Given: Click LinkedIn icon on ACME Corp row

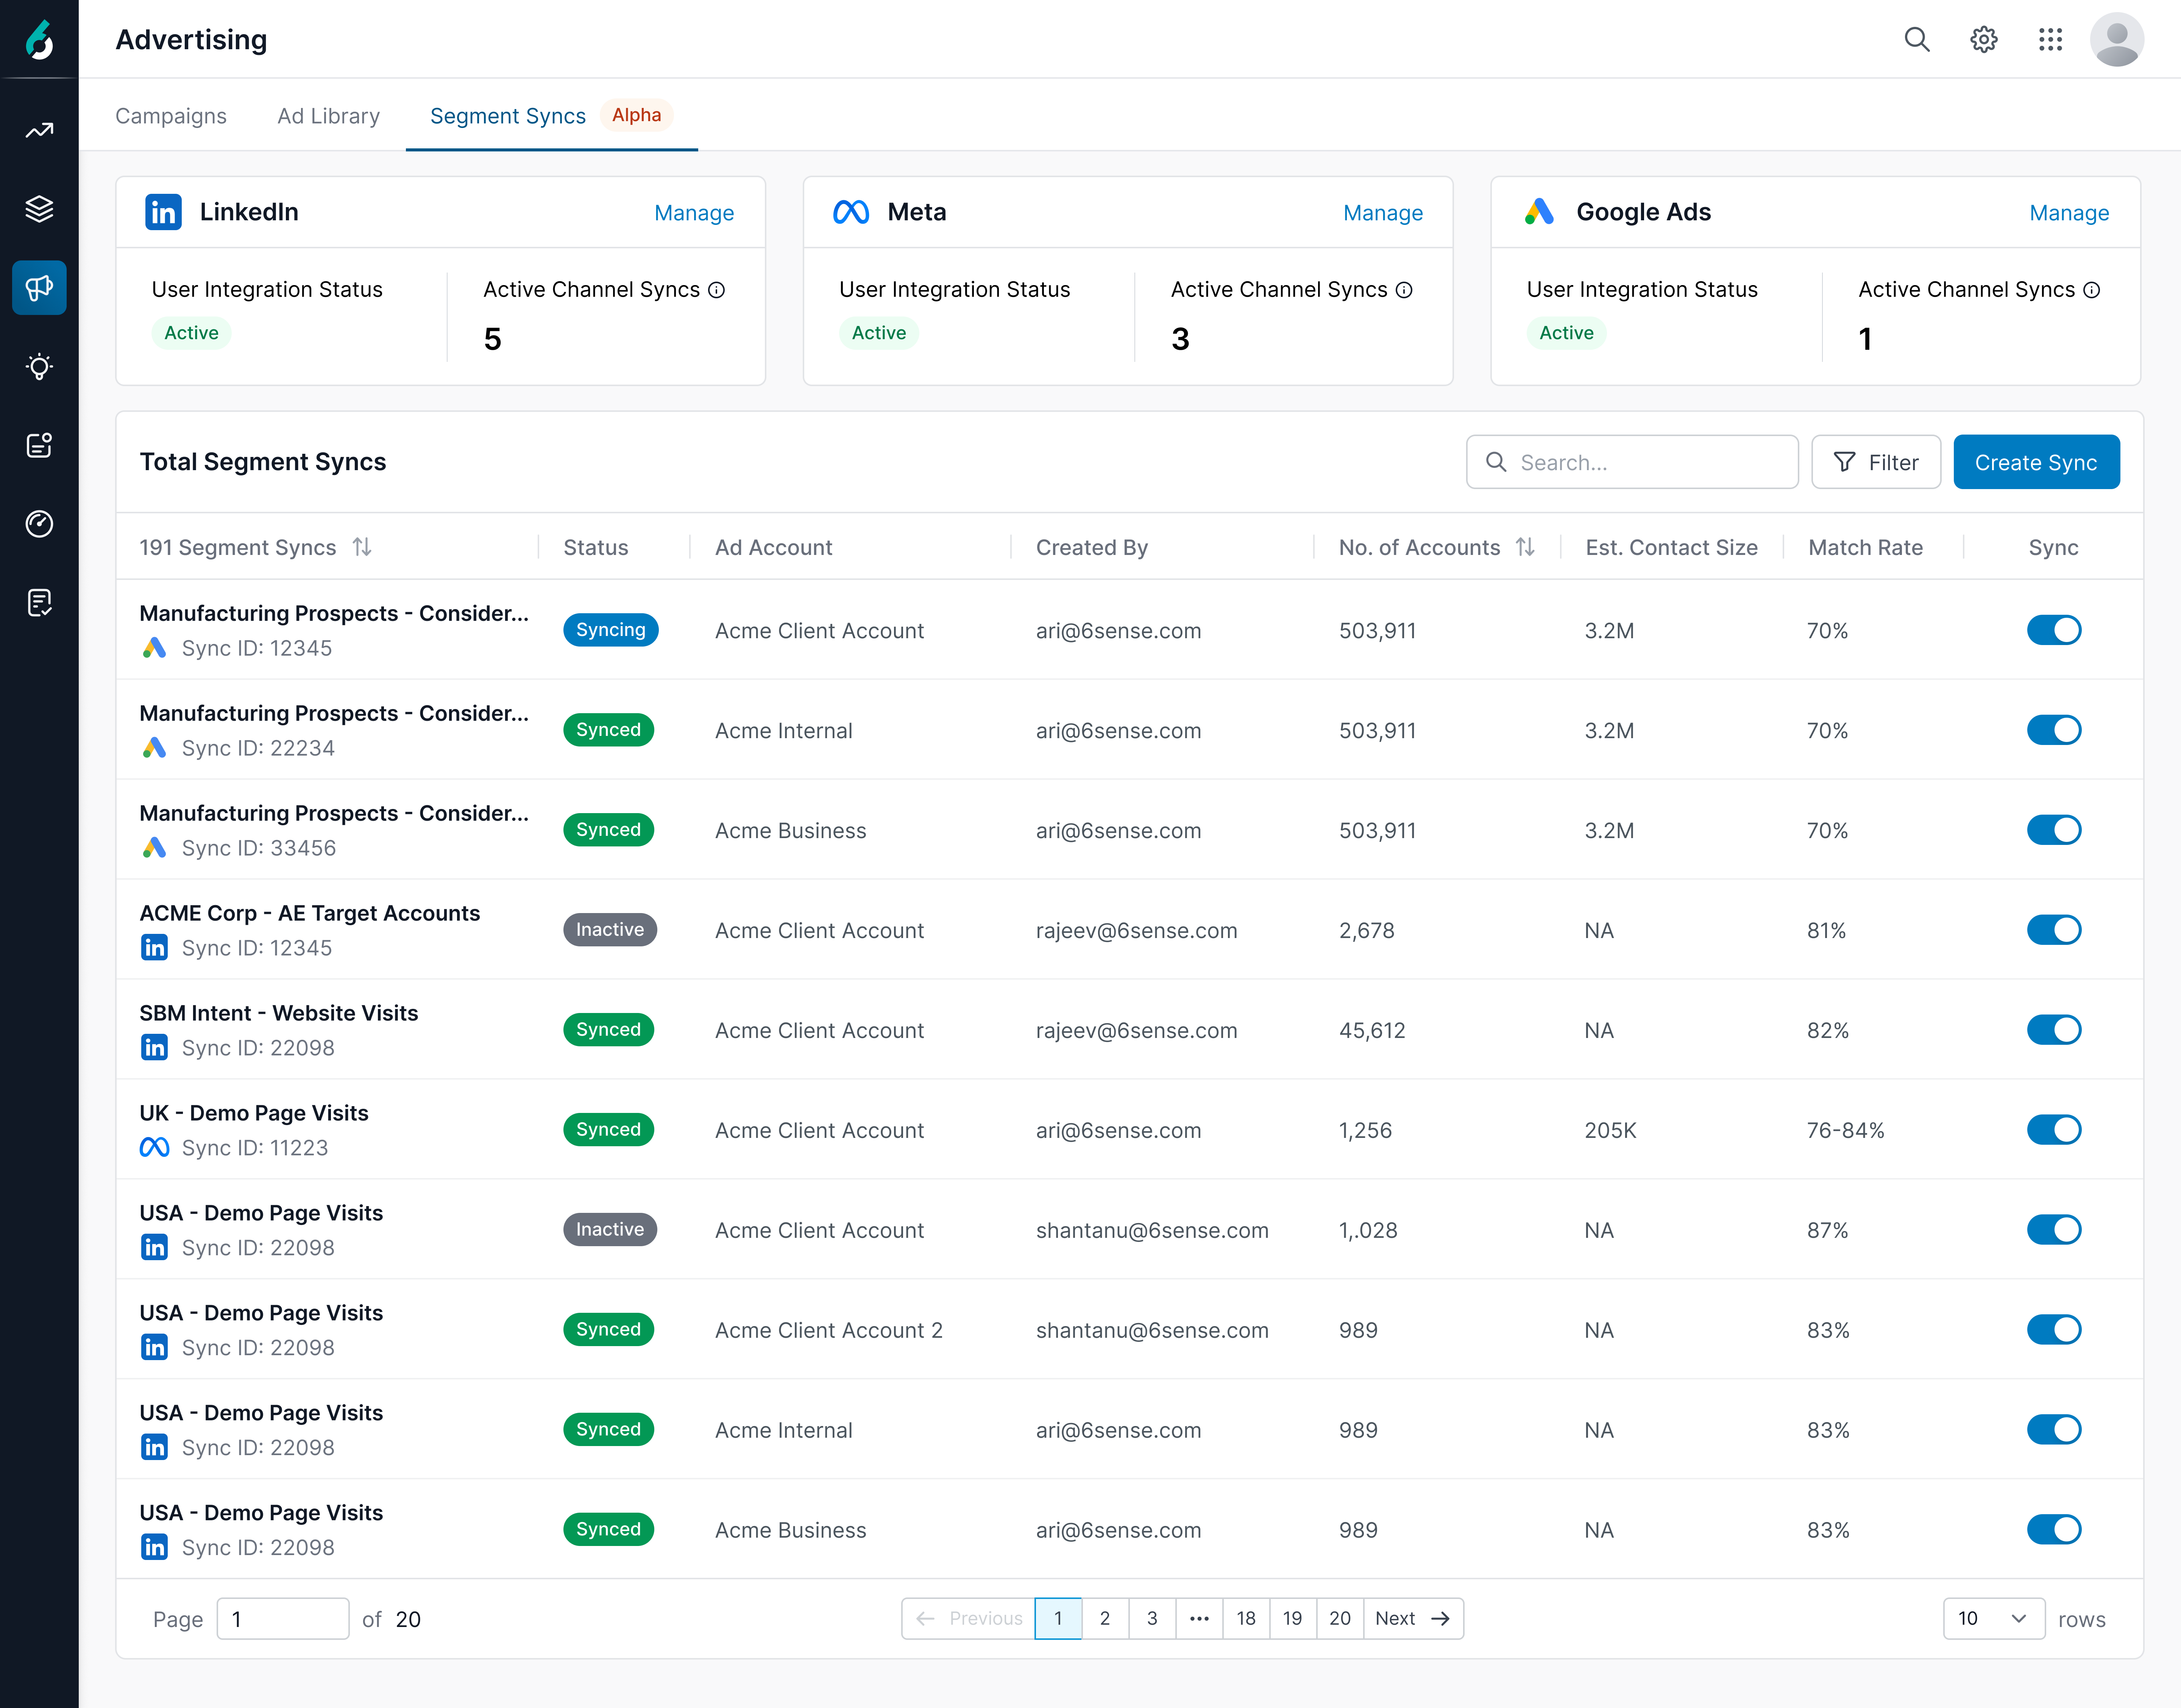Looking at the screenshot, I should tap(154, 948).
